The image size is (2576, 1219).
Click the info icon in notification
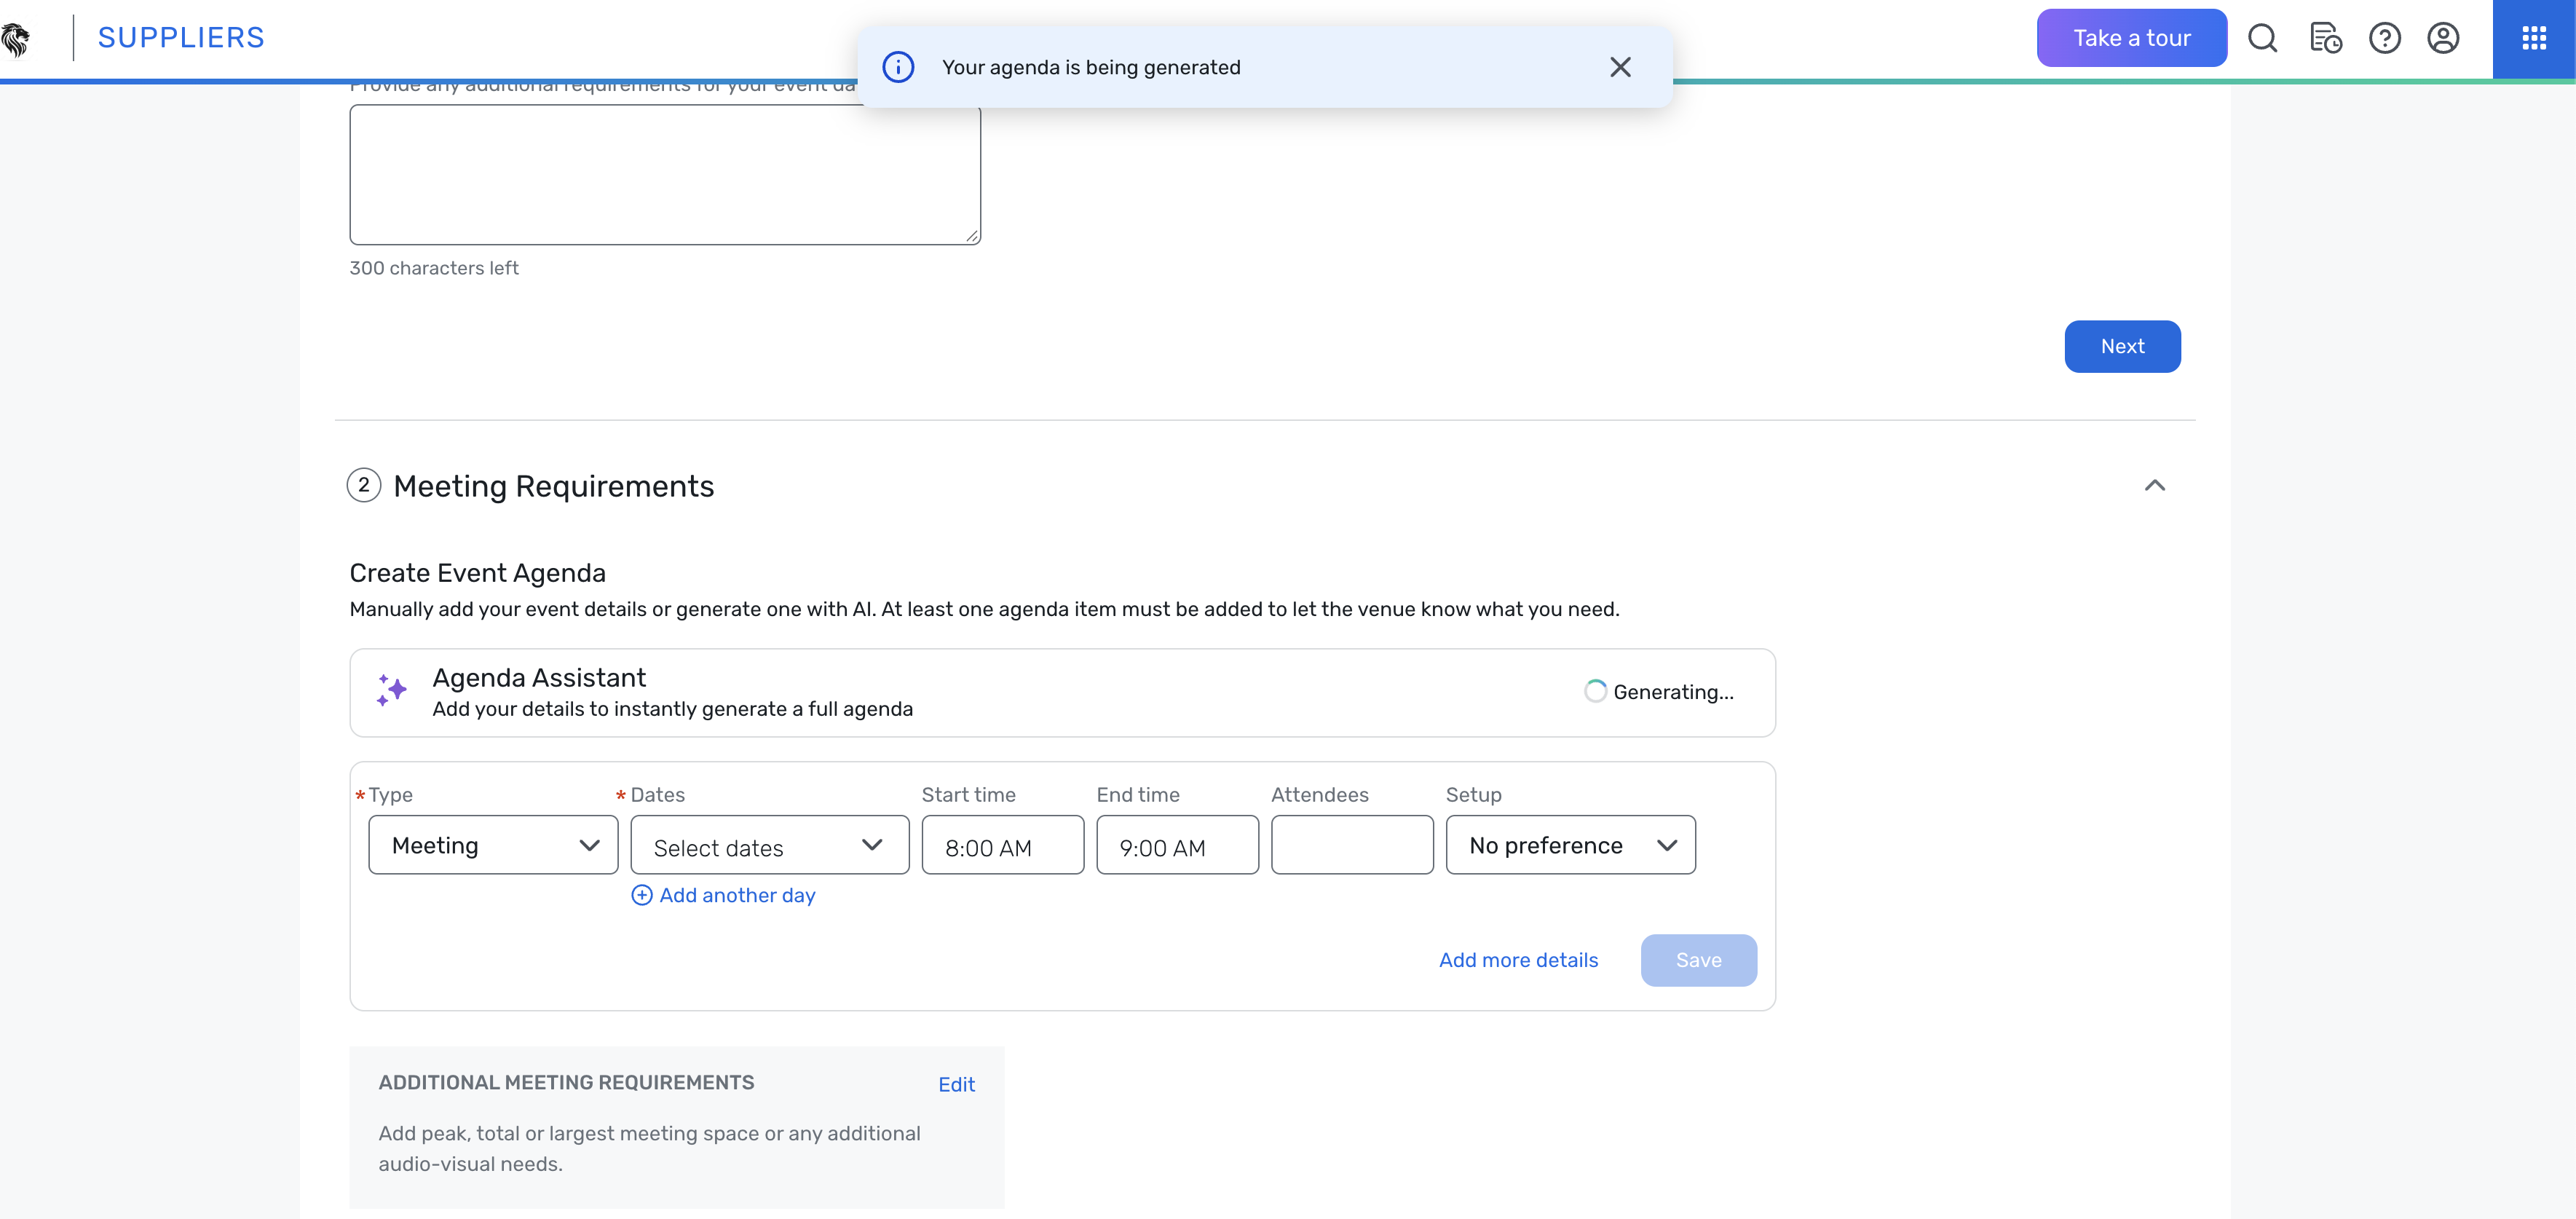[898, 67]
